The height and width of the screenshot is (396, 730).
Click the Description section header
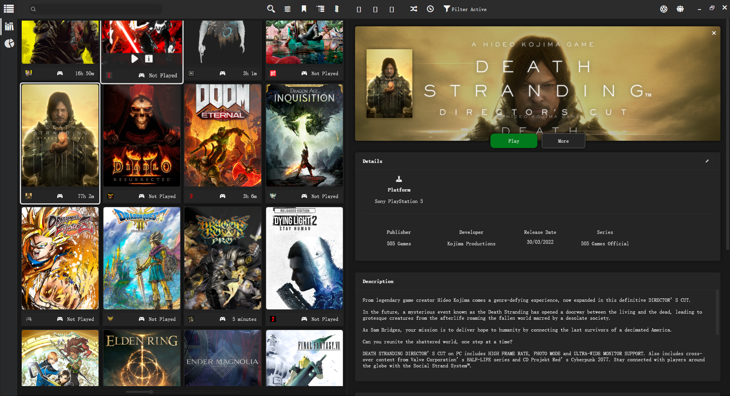(378, 281)
